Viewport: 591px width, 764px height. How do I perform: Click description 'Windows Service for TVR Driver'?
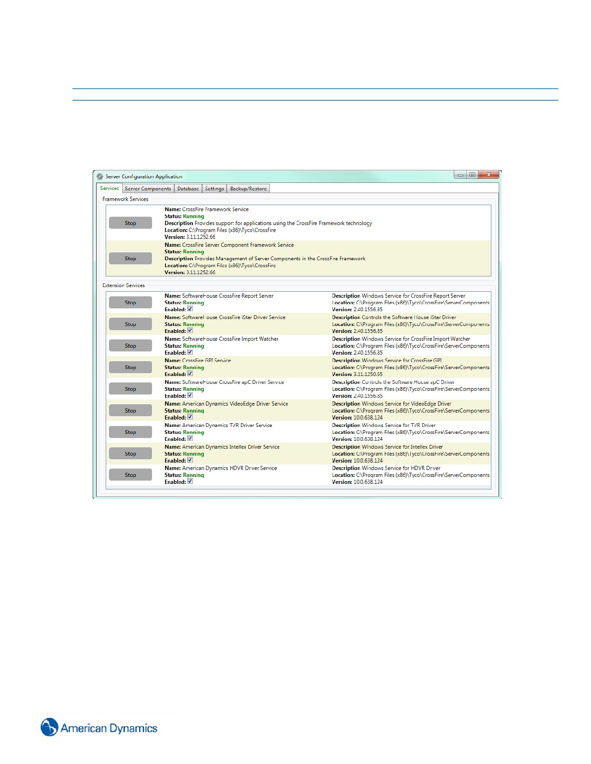399,425
